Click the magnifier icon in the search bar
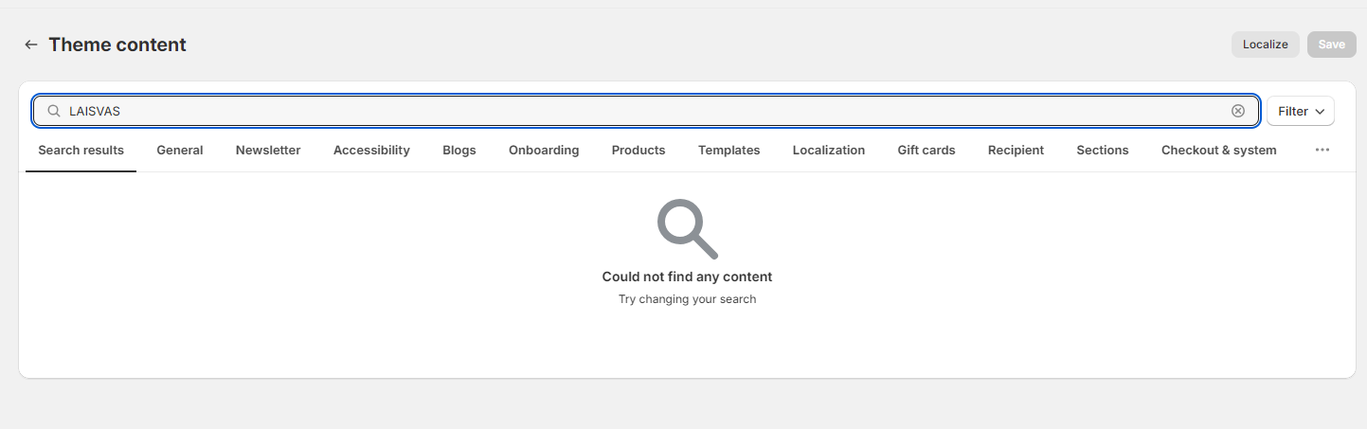 tap(54, 111)
